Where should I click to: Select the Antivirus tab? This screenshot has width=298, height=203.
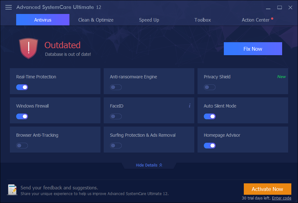pos(43,20)
